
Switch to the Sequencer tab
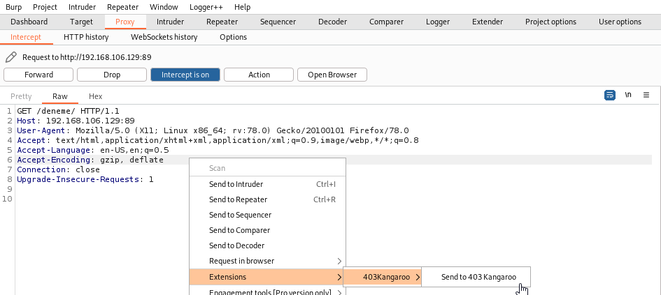coord(278,22)
